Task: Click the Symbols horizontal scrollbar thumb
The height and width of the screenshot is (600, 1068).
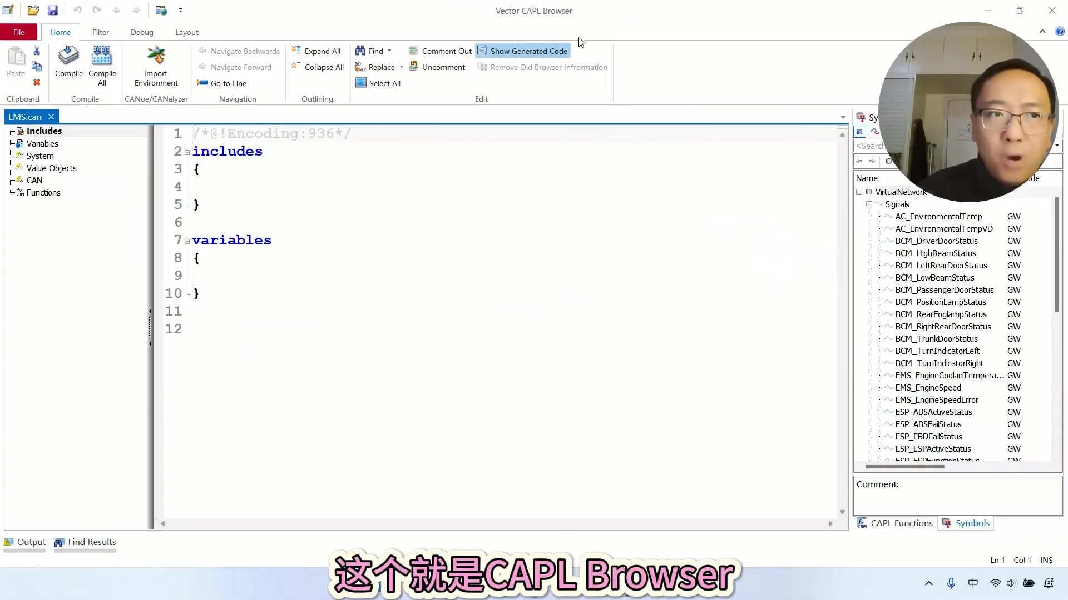Action: [x=904, y=467]
